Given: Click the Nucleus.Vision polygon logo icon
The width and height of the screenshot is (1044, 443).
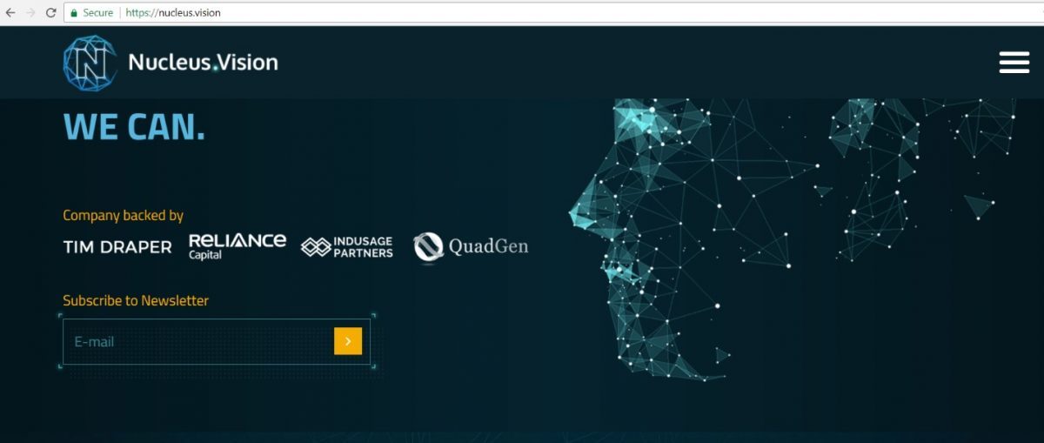Looking at the screenshot, I should click(90, 63).
